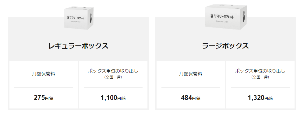This screenshot has height=117, width=304.
Task: Click （全国一律） note in Large box card
Action: [x=260, y=77]
